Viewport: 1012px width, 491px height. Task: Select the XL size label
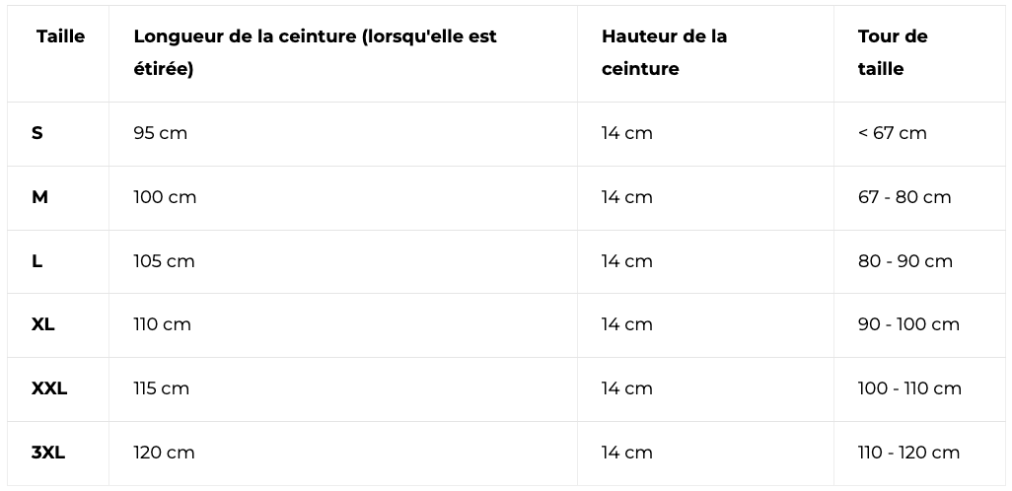(x=43, y=324)
